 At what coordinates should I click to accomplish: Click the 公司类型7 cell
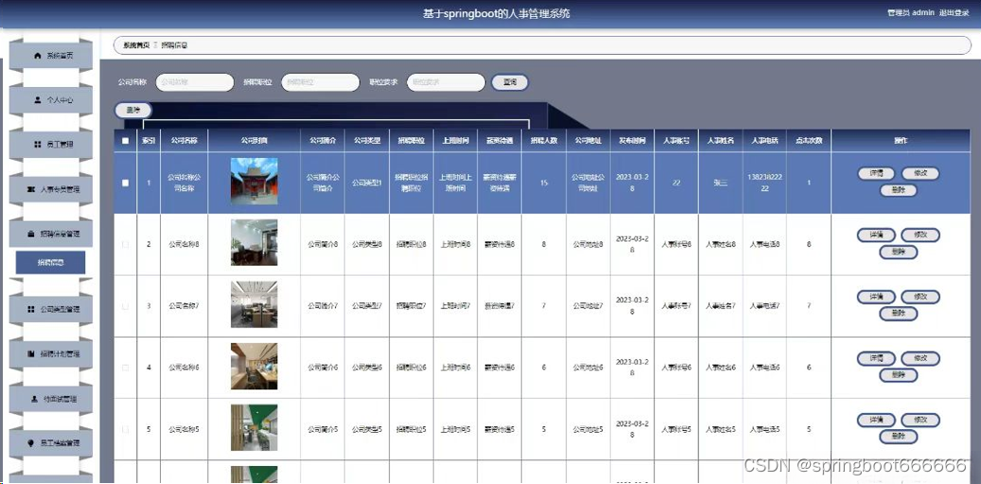(367, 305)
